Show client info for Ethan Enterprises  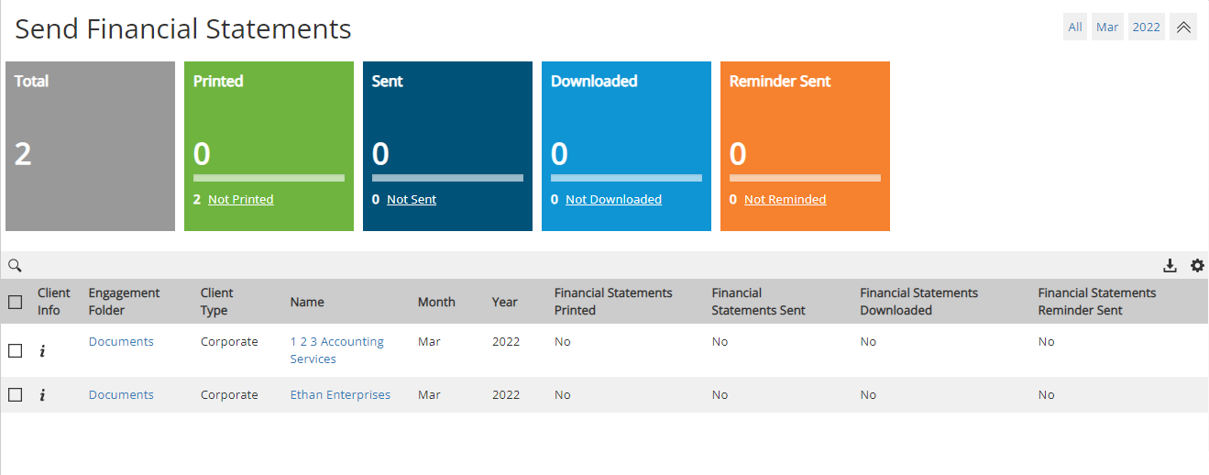(42, 395)
